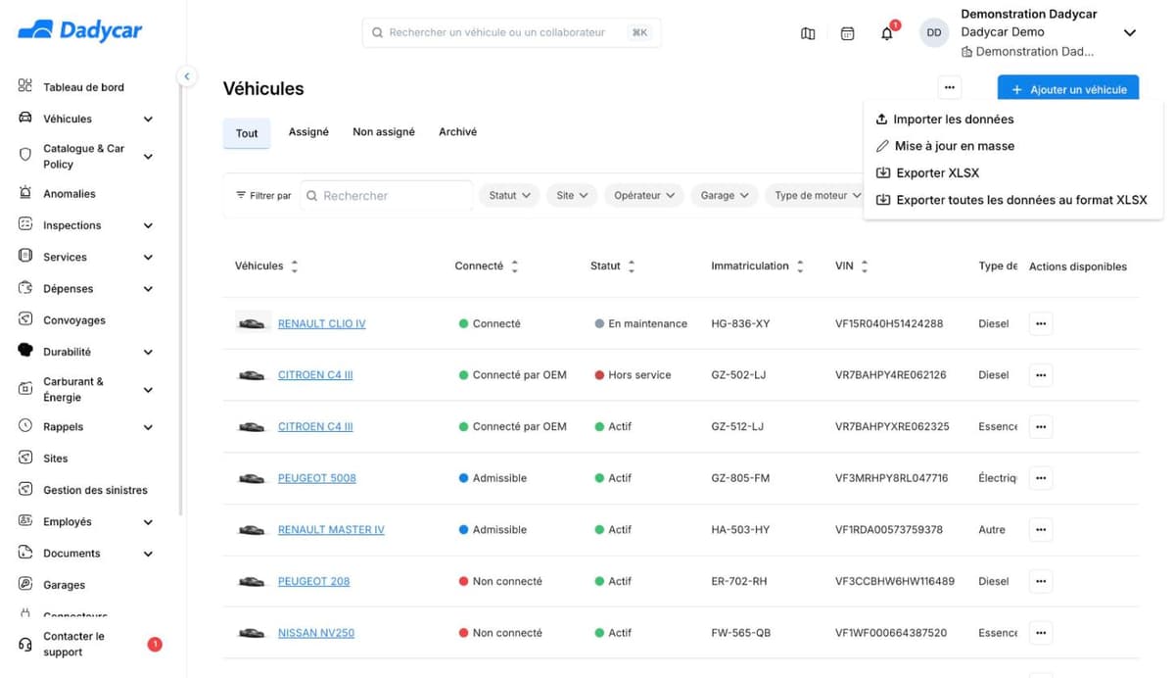Open row actions for GZ-512-LJ vehicle
This screenshot has height=678, width=1175.
tap(1041, 426)
